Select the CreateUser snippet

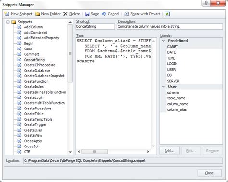(33, 130)
